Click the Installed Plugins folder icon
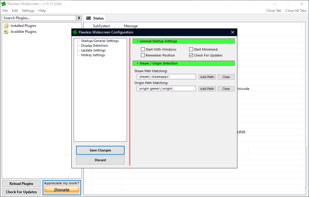The height and width of the screenshot is (197, 309). coord(6,26)
